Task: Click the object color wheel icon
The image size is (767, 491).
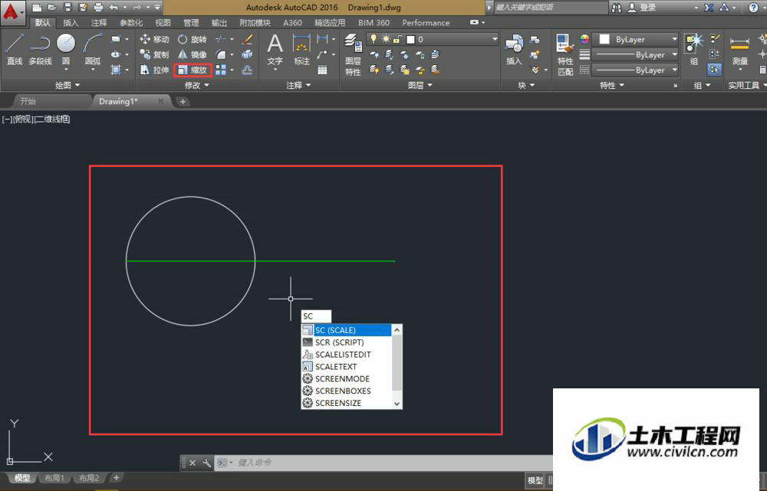Action: click(x=584, y=39)
